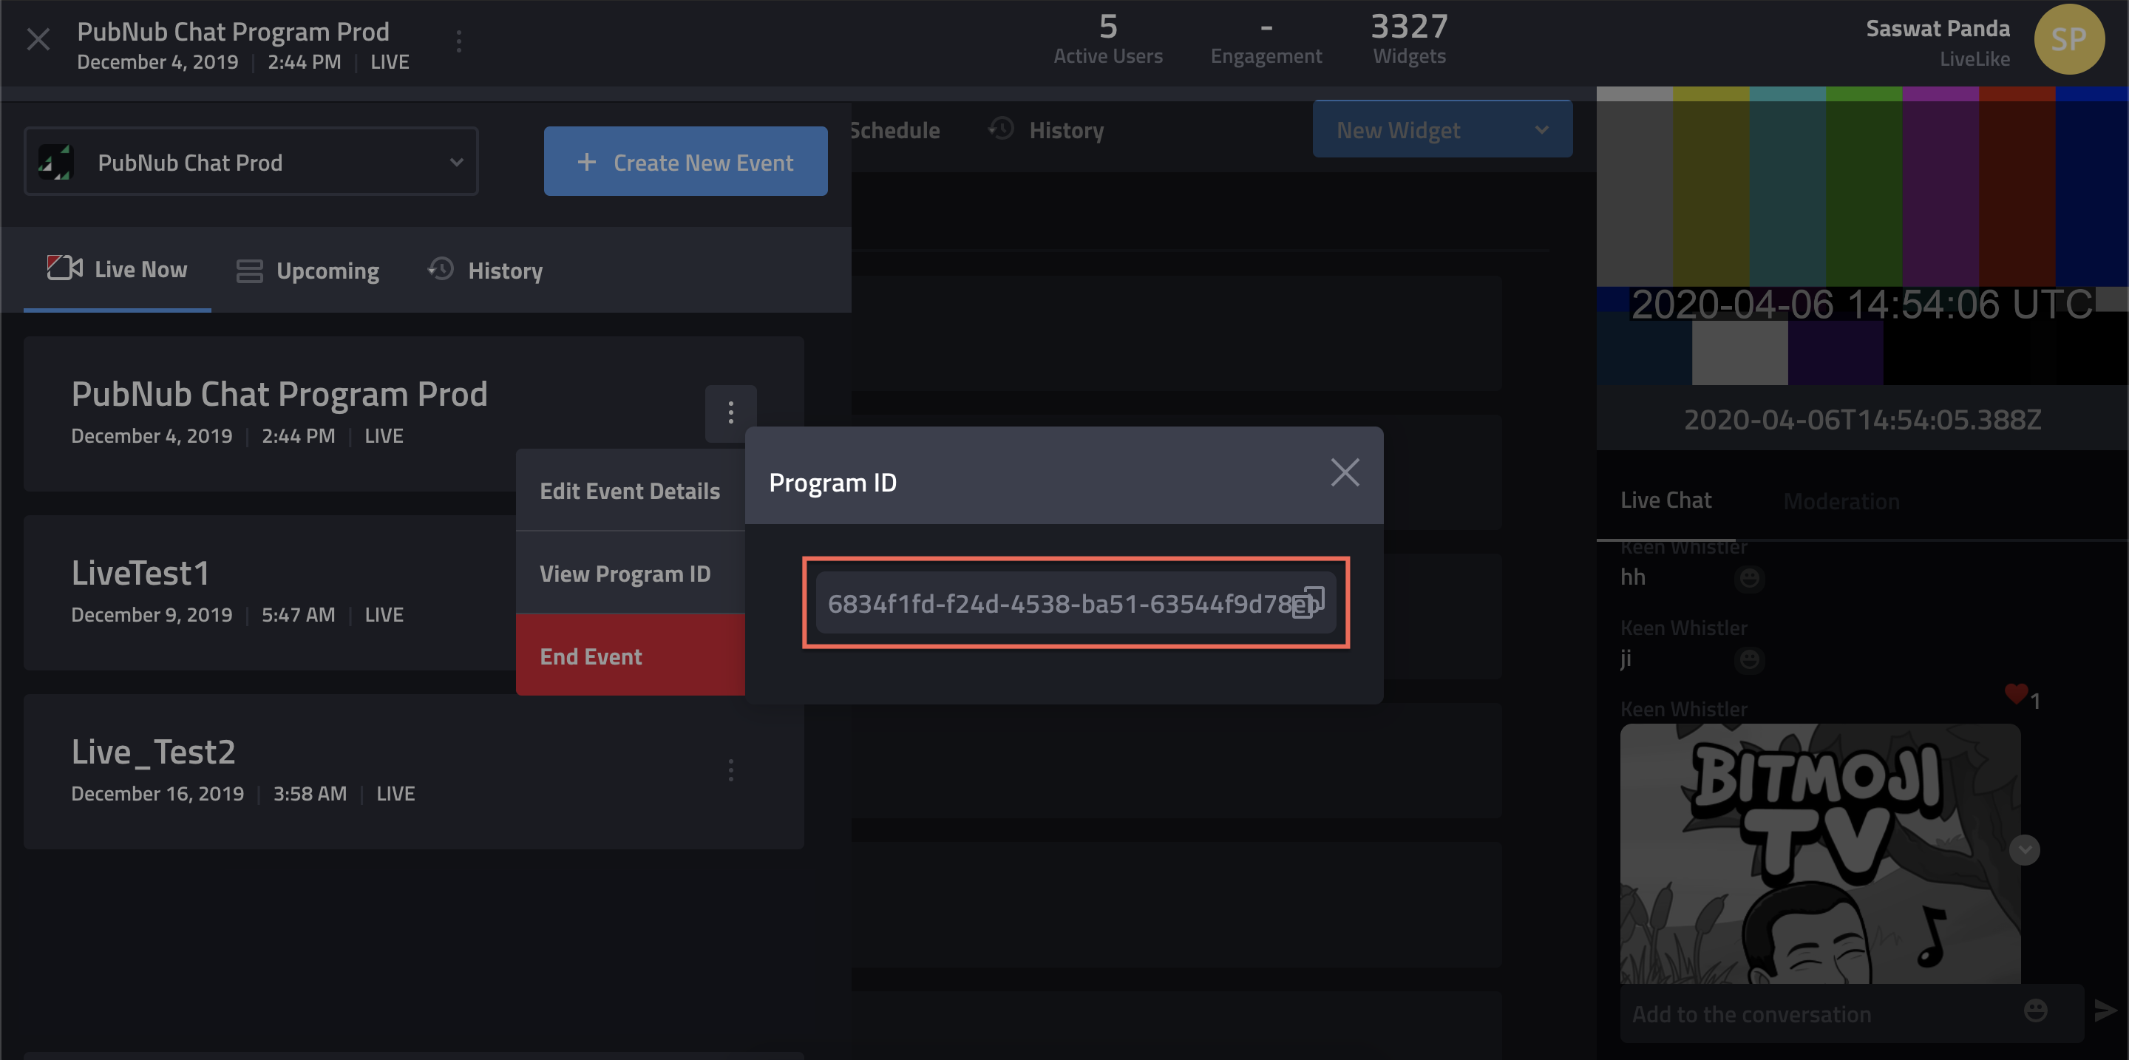Viewport: 2129px width, 1060px height.
Task: Open the Moderation tab in chat
Action: (1841, 501)
